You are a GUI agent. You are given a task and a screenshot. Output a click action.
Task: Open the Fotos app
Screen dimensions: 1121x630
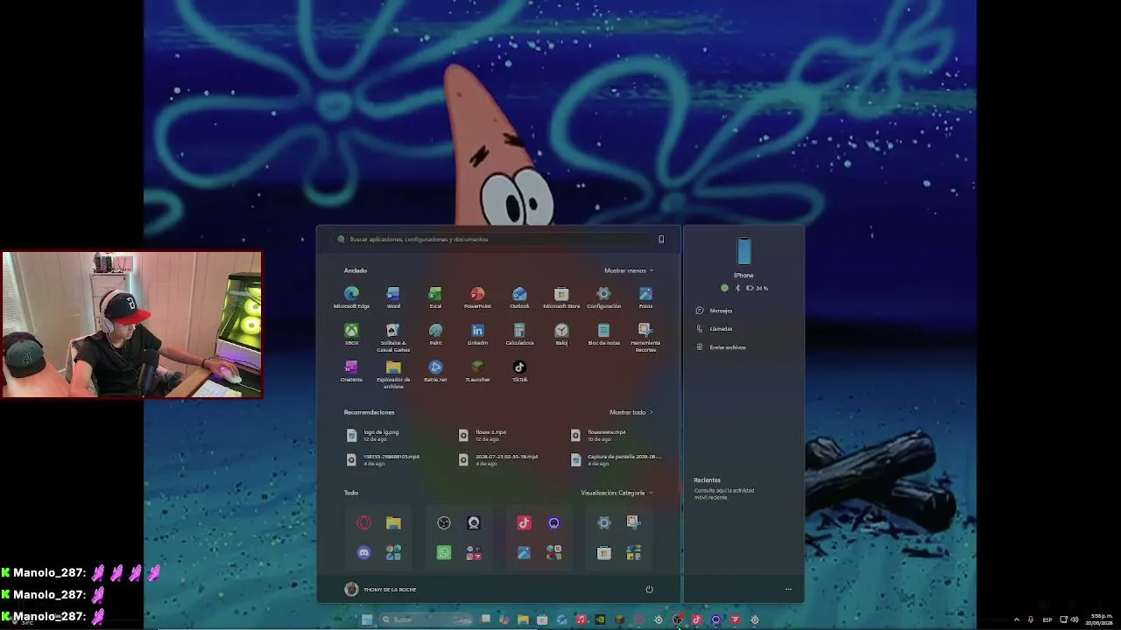[645, 297]
